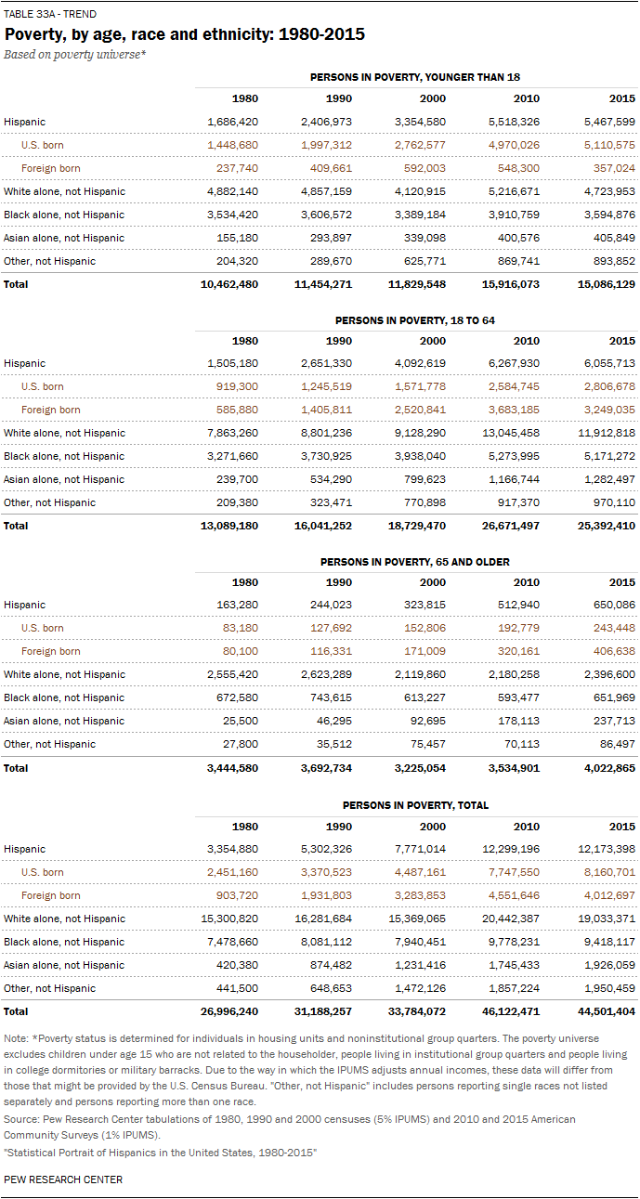Click grand Total 2015 value 44,501,404
The image size is (640, 1199).
606,1011
